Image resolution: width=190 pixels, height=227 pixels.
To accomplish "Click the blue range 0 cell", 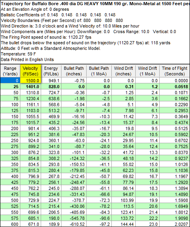I will tap(10, 80).
